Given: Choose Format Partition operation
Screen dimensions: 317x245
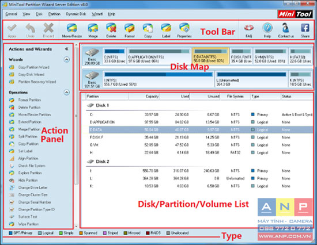Looking at the screenshot, I should click(25, 100).
